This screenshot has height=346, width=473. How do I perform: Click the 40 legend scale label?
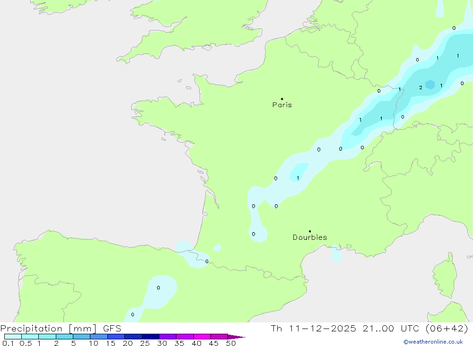(x=197, y=343)
